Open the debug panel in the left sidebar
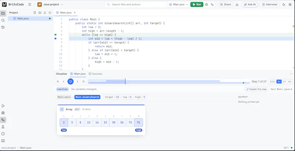 [x=3, y=113]
